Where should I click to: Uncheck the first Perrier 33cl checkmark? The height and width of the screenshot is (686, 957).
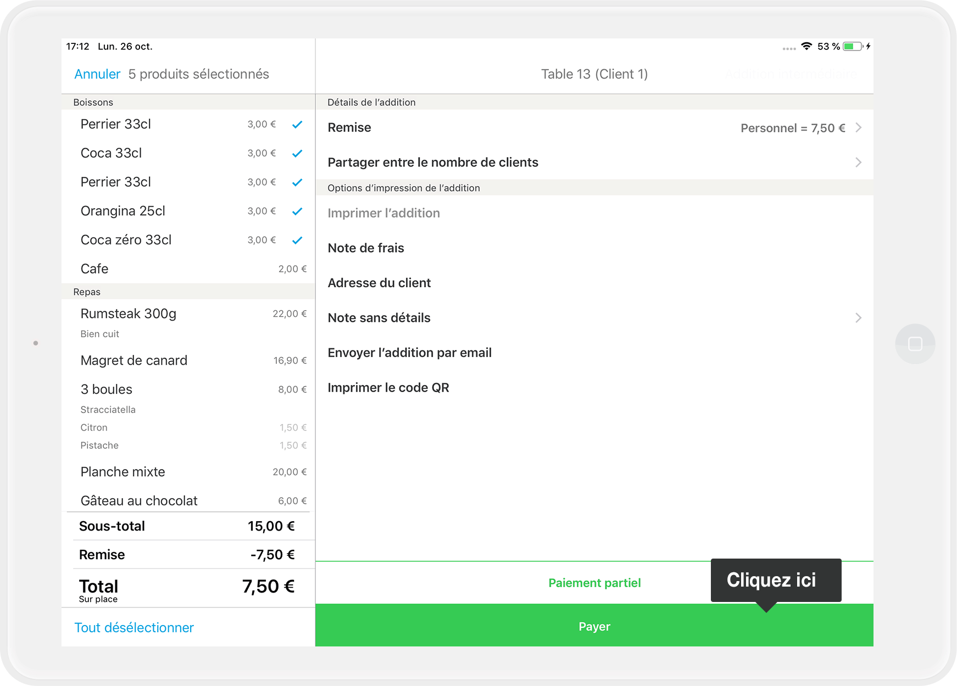pyautogui.click(x=297, y=125)
